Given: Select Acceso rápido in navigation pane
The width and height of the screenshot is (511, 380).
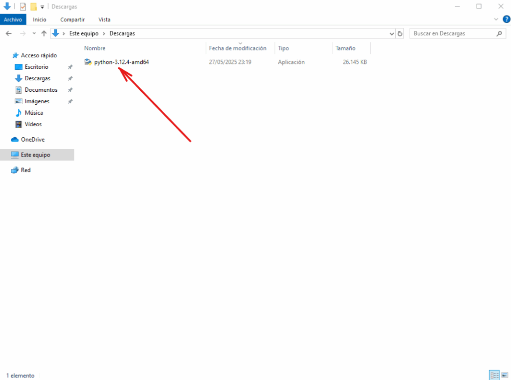Looking at the screenshot, I should [39, 55].
